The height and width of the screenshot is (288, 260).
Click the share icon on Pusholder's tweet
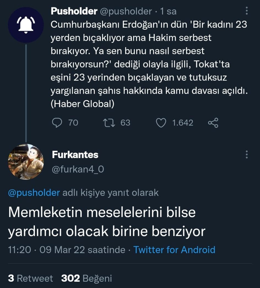click(x=213, y=123)
